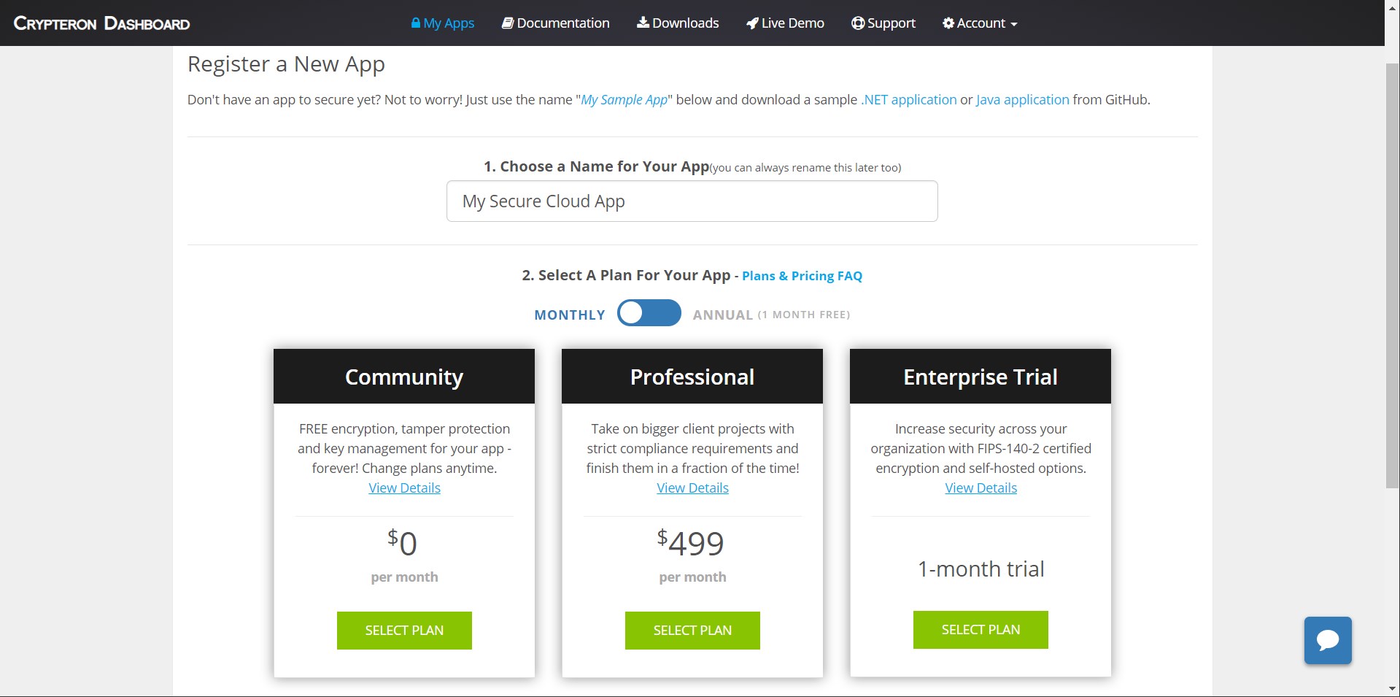This screenshot has height=697, width=1400.
Task: Open the Java application GitHub link
Action: (x=1022, y=100)
